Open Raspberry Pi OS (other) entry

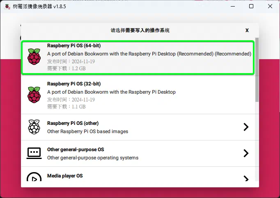138,127
